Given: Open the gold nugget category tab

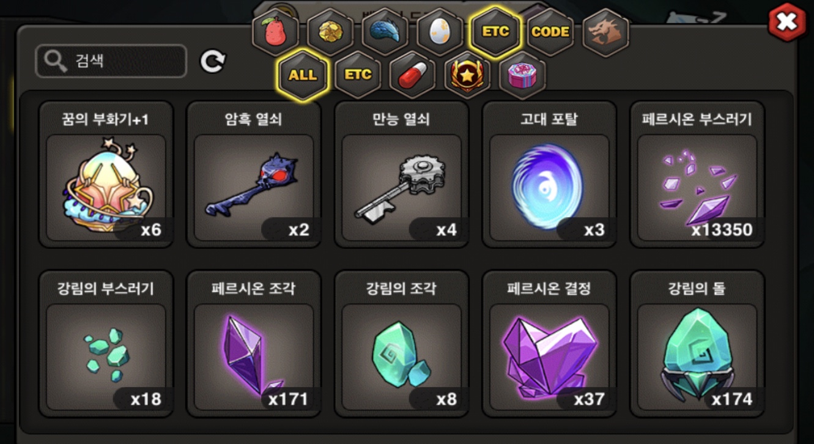Looking at the screenshot, I should click(330, 32).
